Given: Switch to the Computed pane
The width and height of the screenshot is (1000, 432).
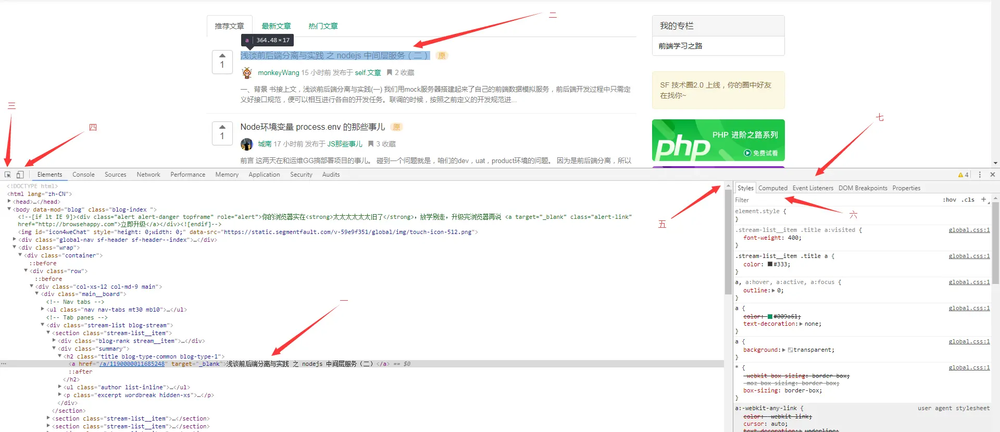Looking at the screenshot, I should click(x=773, y=188).
